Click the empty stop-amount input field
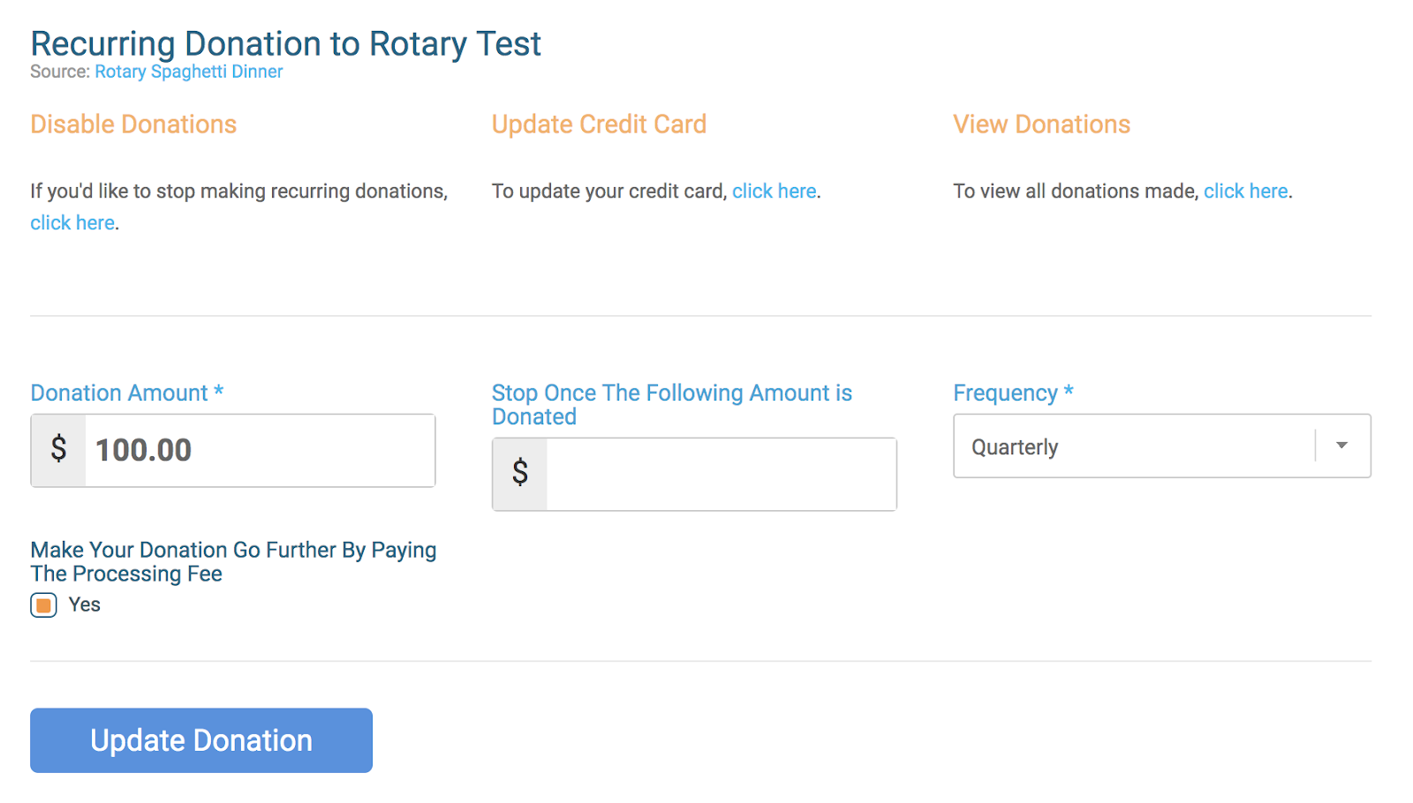 click(x=720, y=474)
